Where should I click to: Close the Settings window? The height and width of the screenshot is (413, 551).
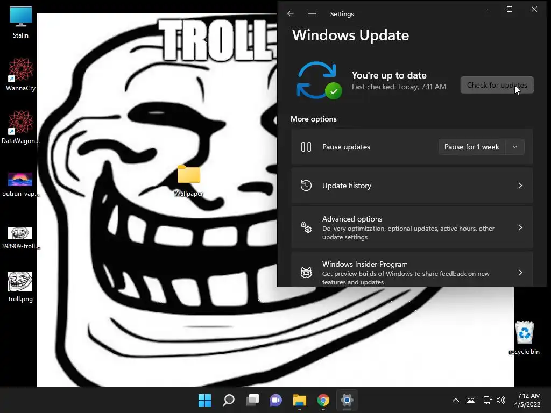pyautogui.click(x=534, y=9)
